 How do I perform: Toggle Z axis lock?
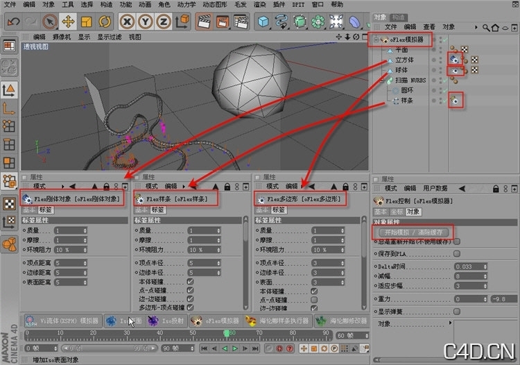pos(164,22)
